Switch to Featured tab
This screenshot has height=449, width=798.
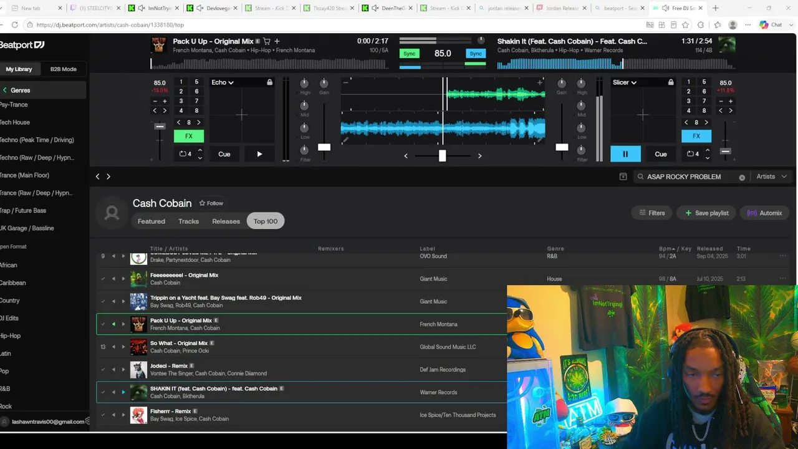(151, 221)
